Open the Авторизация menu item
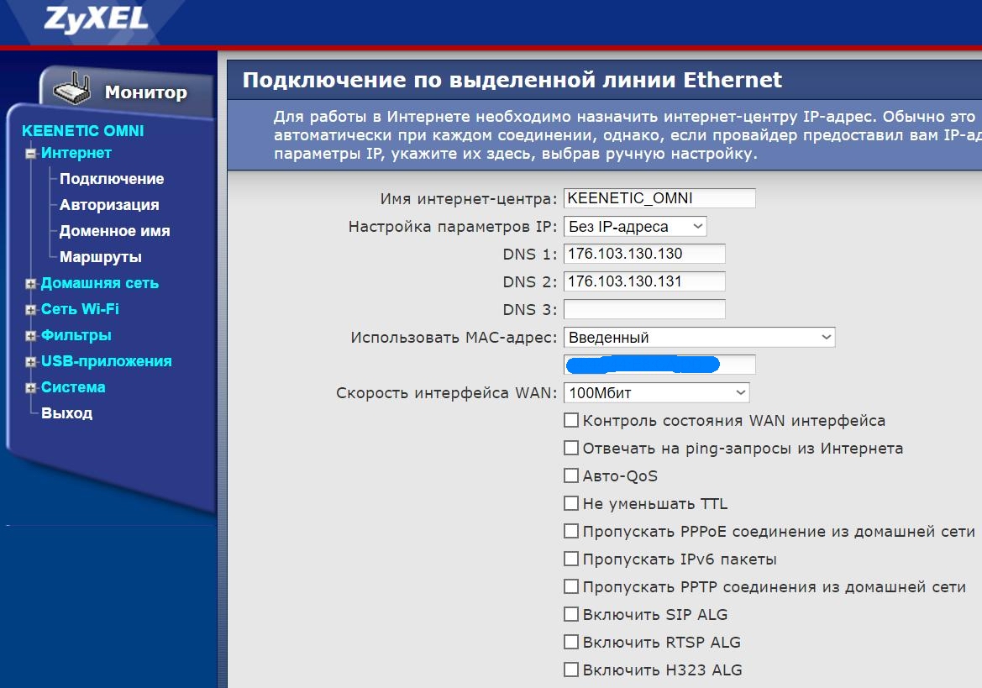Viewport: 982px width, 688px height. coord(109,205)
